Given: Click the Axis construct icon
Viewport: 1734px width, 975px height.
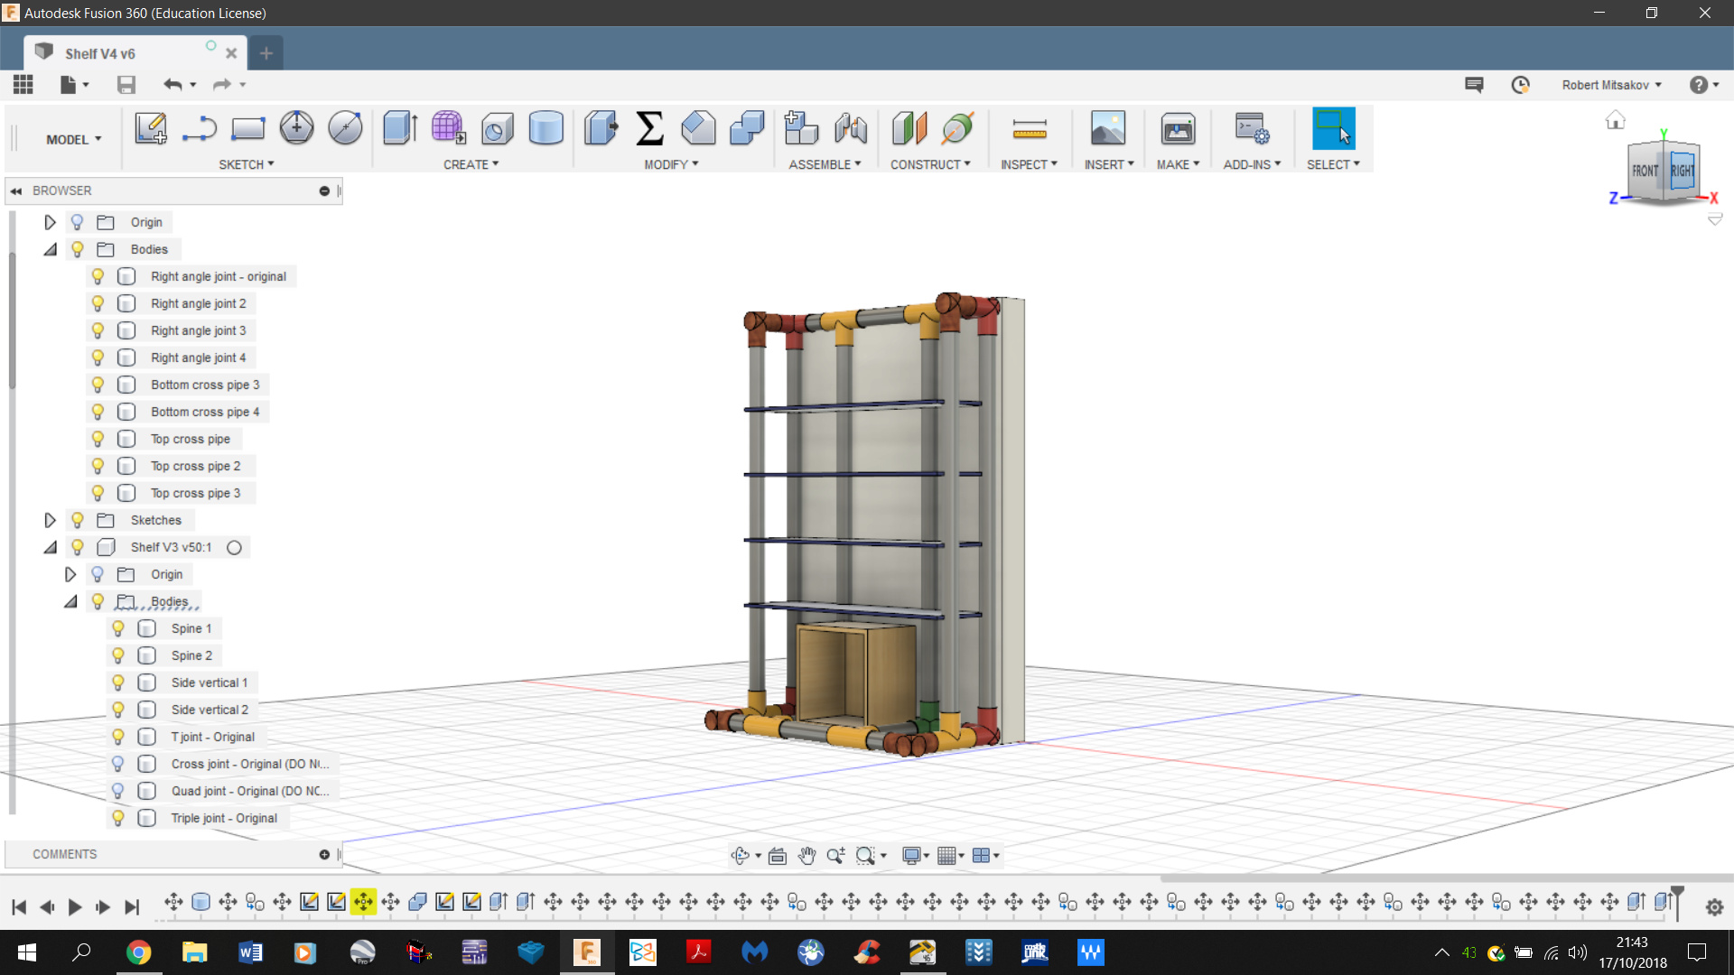Looking at the screenshot, I should pyautogui.click(x=958, y=128).
